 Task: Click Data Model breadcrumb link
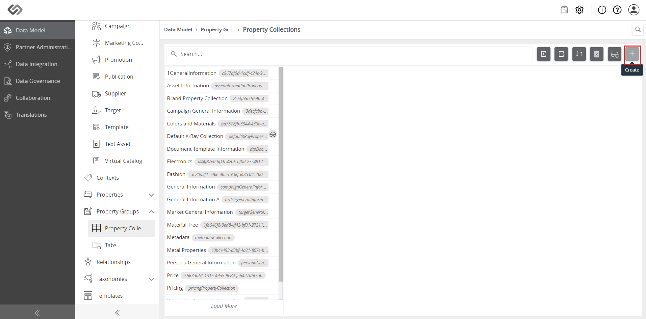tap(178, 30)
